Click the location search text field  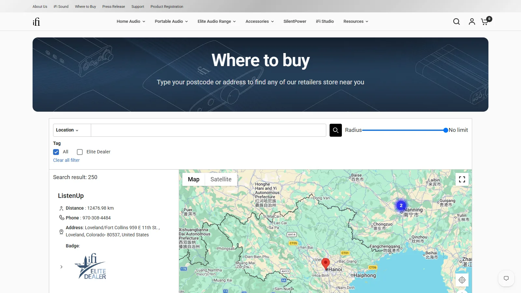208,130
